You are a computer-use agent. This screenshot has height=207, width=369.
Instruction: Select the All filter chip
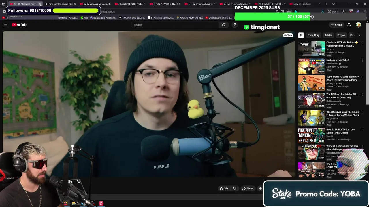point(301,35)
